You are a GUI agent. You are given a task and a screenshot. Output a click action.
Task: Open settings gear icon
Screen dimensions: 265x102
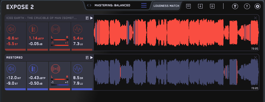pyautogui.click(x=258, y=6)
